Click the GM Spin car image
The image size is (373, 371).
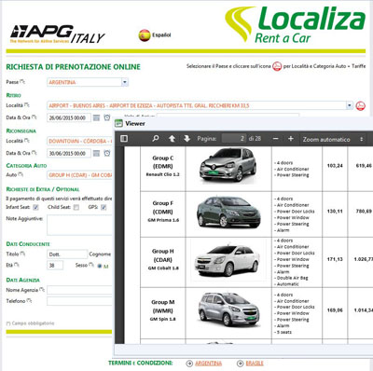(228, 309)
